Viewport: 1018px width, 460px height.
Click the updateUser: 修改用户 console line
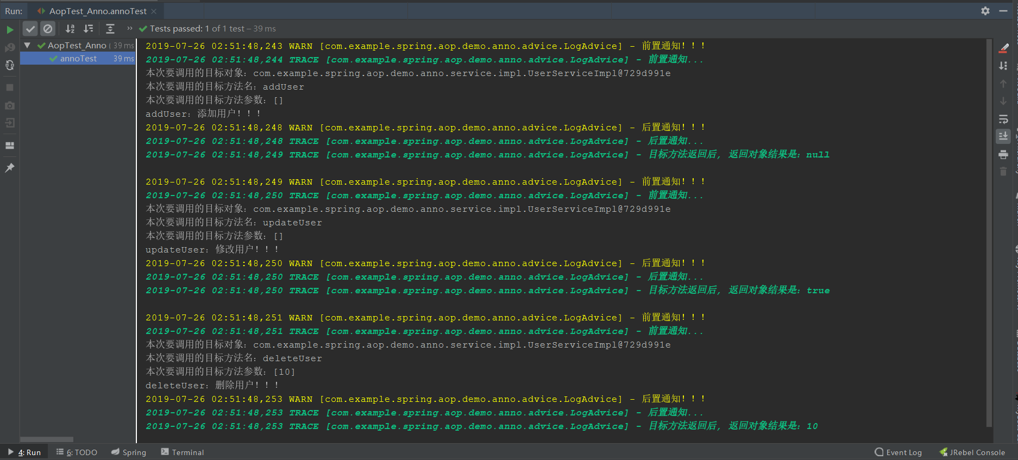(212, 249)
